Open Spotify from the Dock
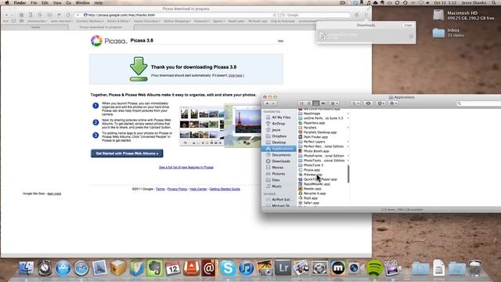 click(374, 268)
